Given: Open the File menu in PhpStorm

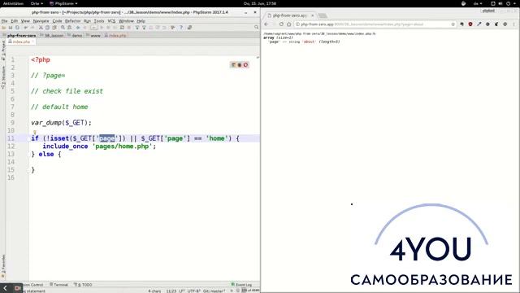Looking at the screenshot, I should (4, 21).
